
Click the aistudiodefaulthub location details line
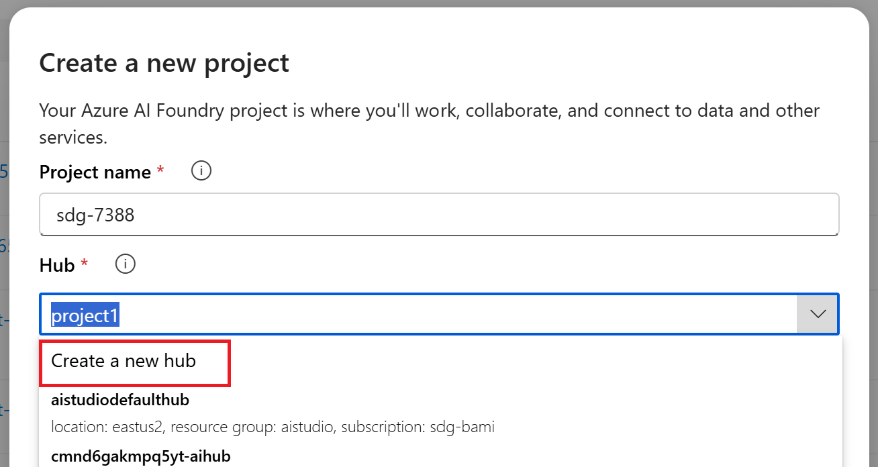coord(273,427)
